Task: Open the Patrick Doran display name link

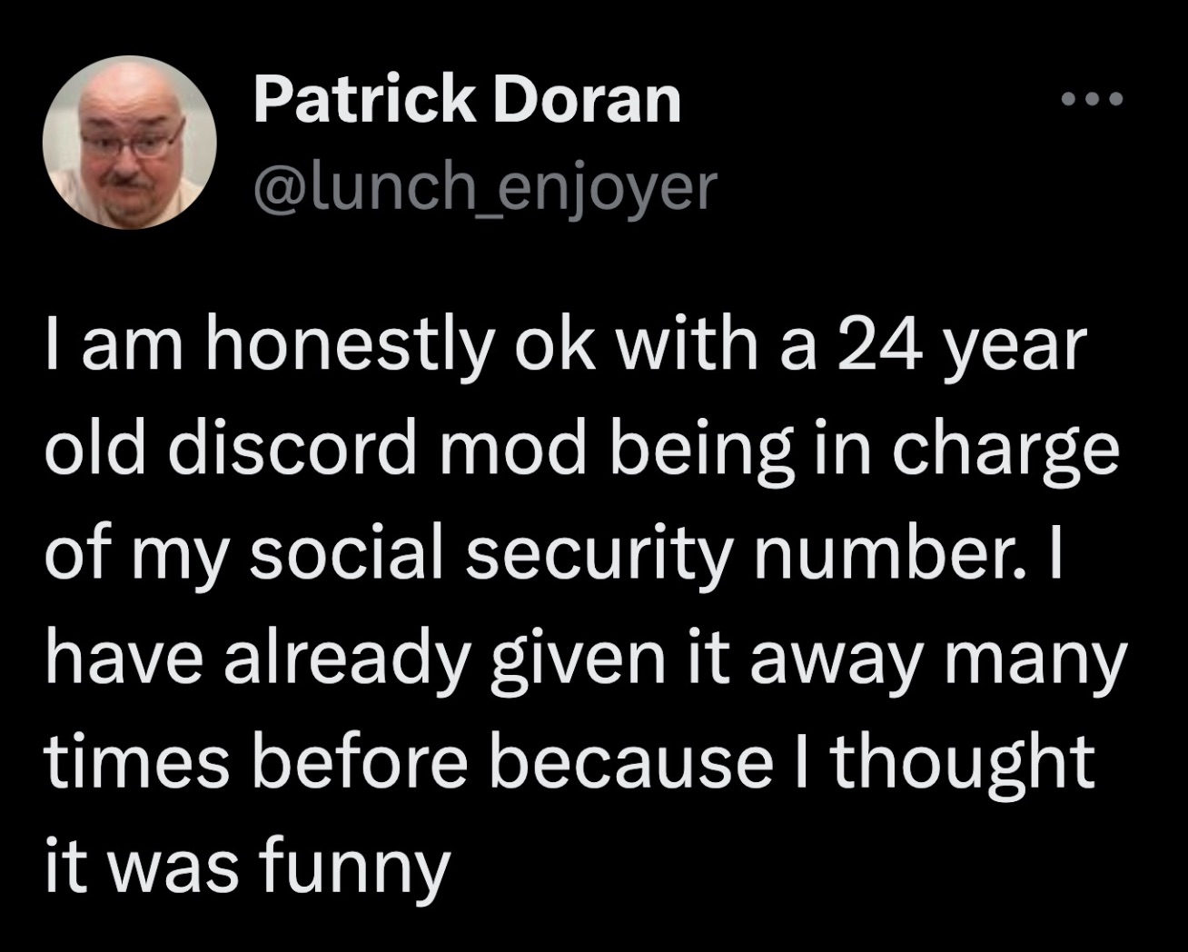Action: [467, 99]
